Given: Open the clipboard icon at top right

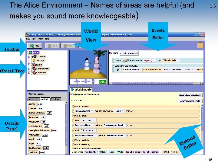Looking at the screenshot, I should [200, 45].
